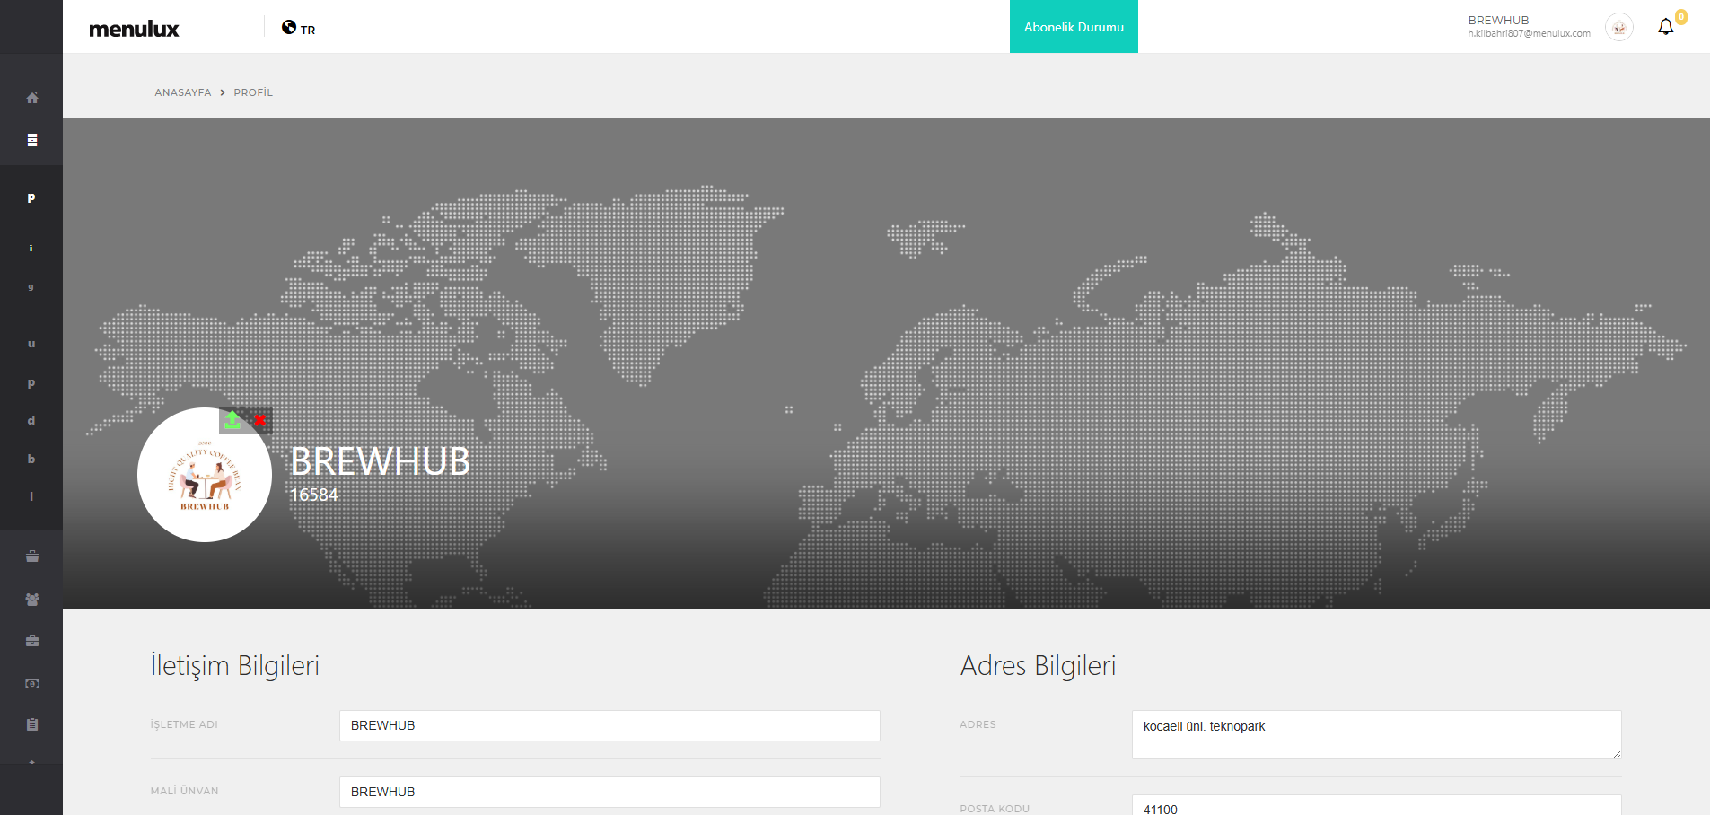
Task: Open the TR language selector
Action: pos(299,29)
